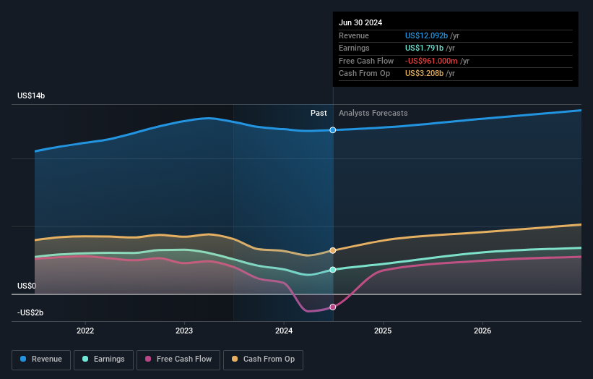The width and height of the screenshot is (593, 379).
Task: Click the pink Free Cash Flow data point
Action: (x=333, y=307)
